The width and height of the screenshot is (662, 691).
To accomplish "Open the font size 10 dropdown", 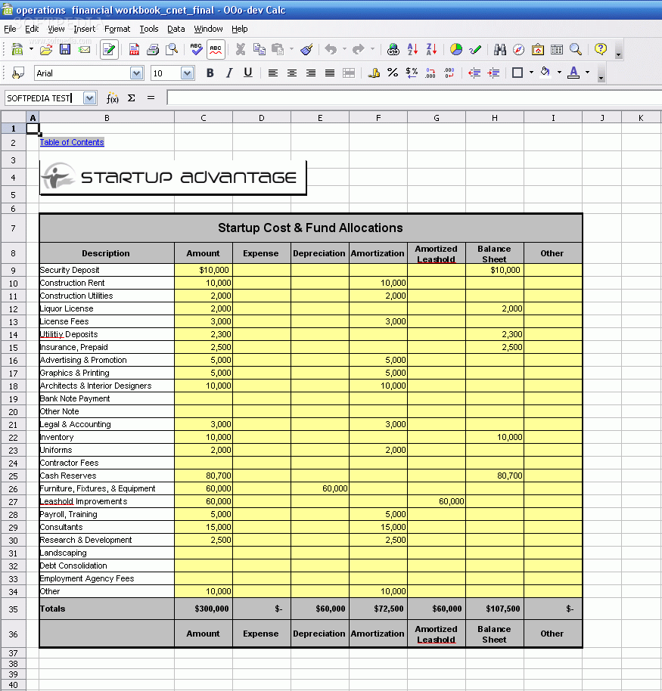I will coord(188,73).
